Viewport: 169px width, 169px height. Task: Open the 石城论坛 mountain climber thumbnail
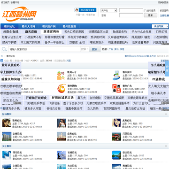(x=61, y=155)
